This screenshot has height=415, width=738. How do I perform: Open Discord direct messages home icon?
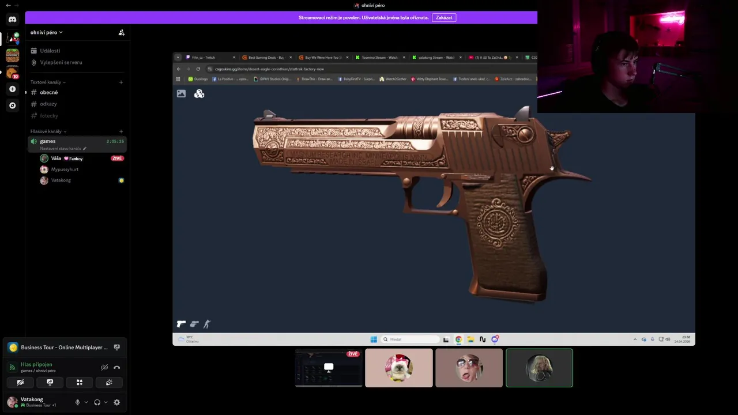[12, 20]
